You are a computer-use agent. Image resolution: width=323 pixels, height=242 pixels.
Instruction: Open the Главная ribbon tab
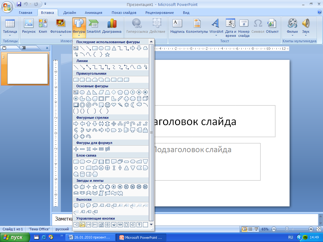(26, 13)
